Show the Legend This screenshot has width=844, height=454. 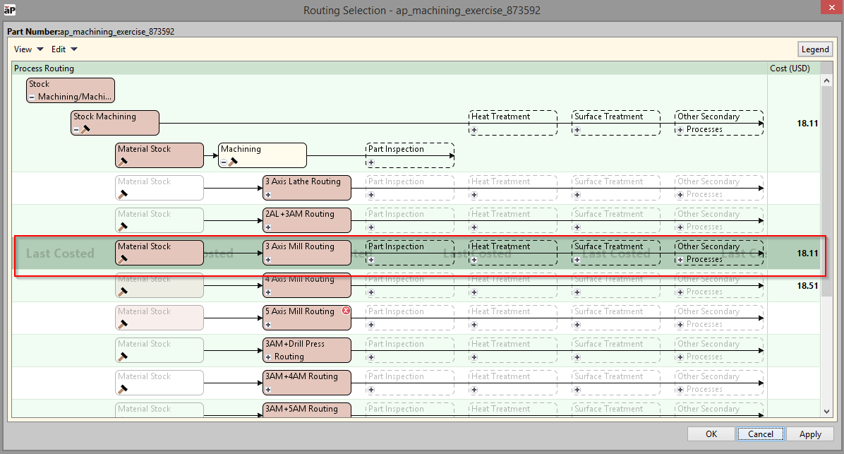click(814, 49)
